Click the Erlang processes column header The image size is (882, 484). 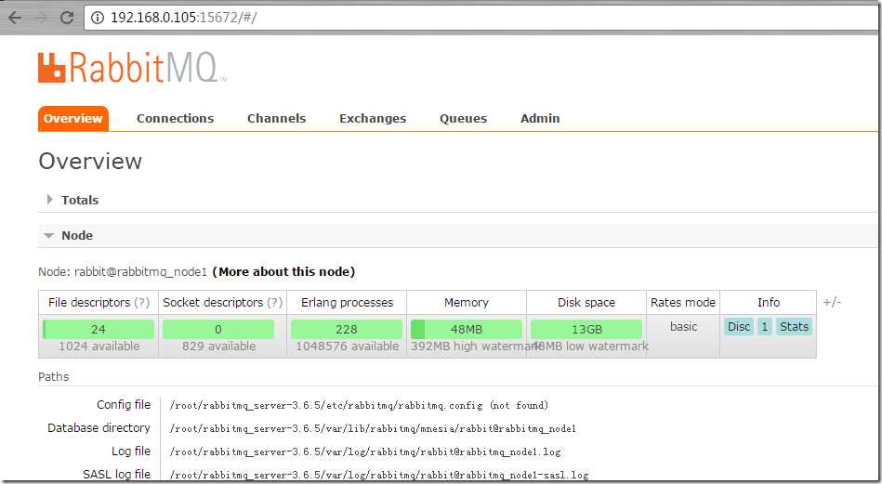click(x=347, y=303)
